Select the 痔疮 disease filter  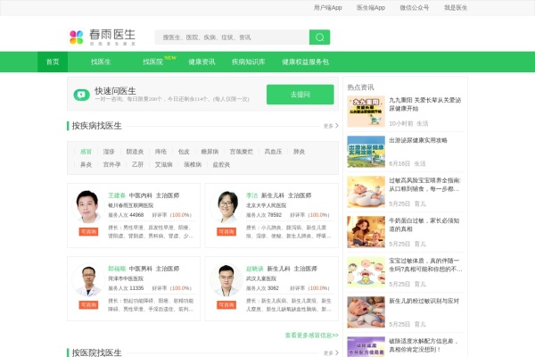coord(160,152)
